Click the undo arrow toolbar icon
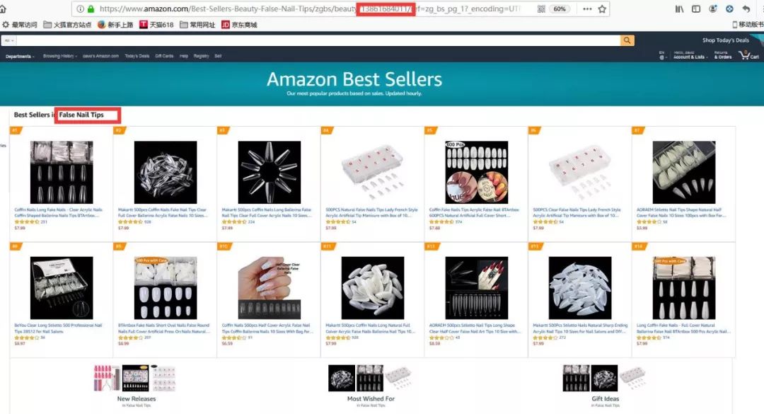Screen dimensions: 764x414 pos(746,8)
